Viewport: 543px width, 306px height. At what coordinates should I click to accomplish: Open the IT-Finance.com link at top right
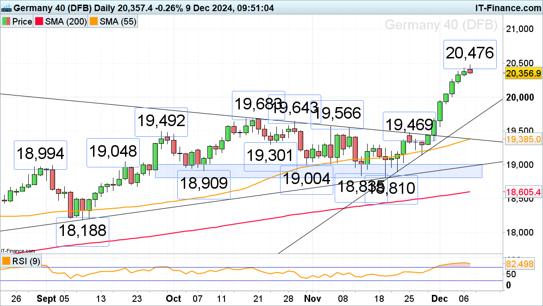[x=508, y=7]
